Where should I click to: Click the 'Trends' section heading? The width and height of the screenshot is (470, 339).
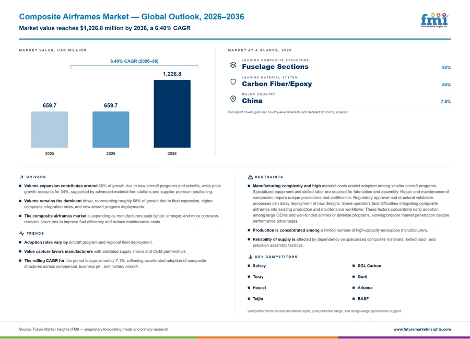(x=35, y=233)
